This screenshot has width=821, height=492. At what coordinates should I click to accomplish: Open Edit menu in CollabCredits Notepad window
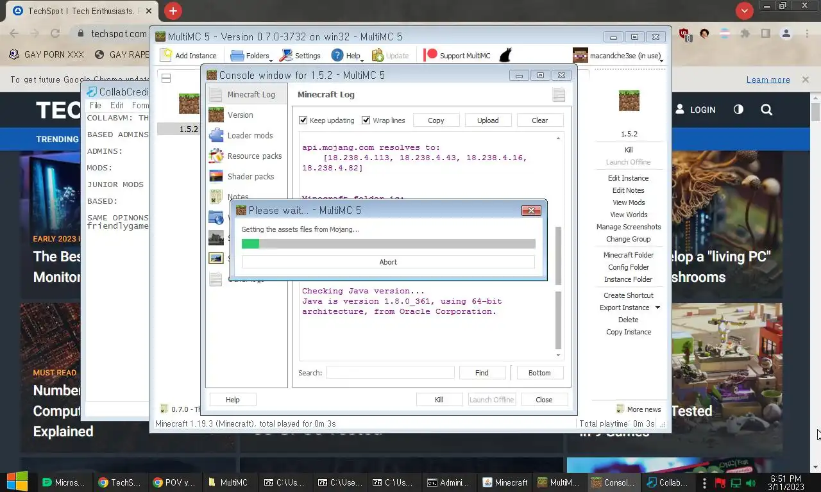(x=117, y=105)
